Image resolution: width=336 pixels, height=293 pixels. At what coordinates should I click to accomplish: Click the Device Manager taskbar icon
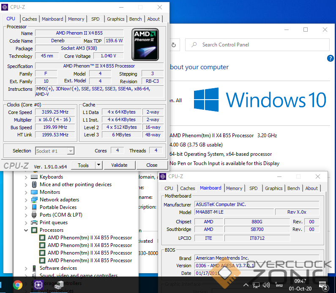point(59,285)
